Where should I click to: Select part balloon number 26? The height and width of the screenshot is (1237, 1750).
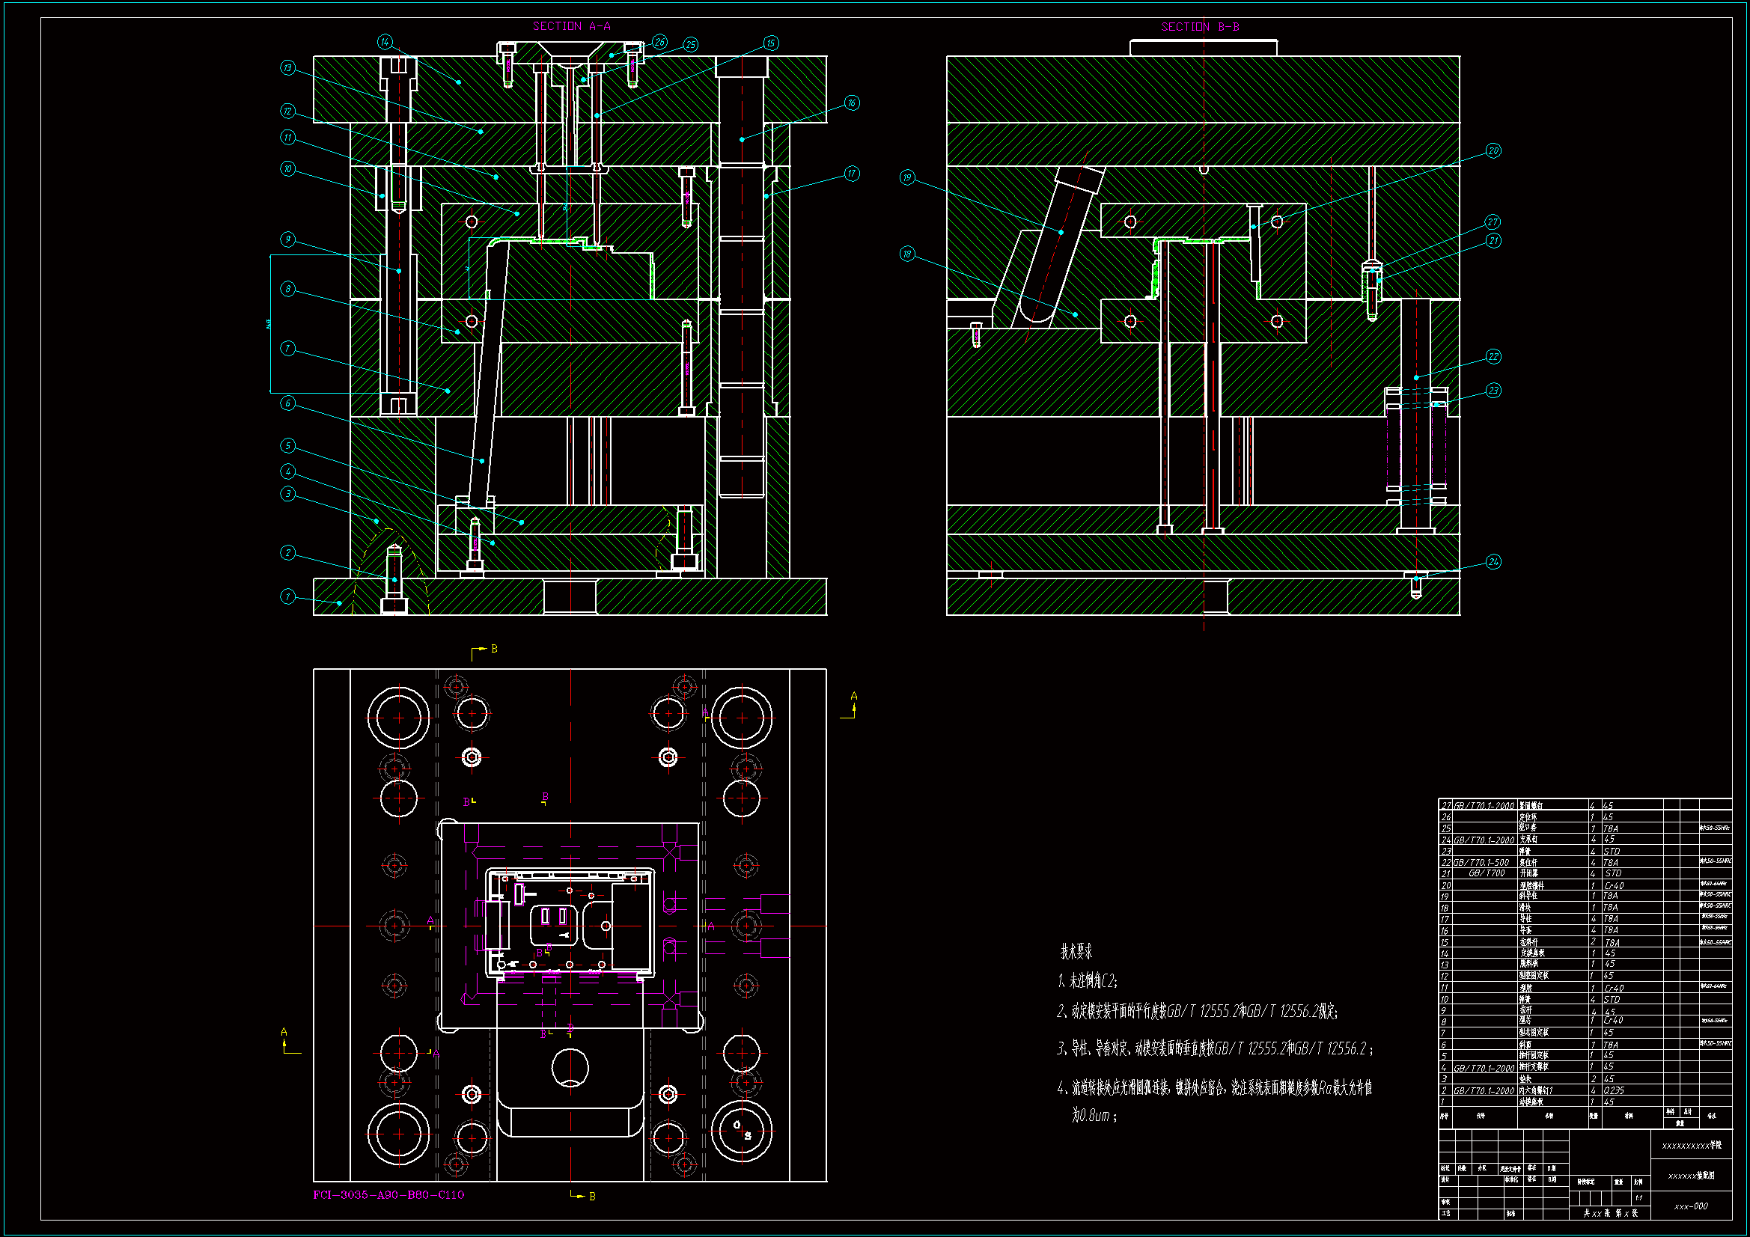(x=659, y=42)
